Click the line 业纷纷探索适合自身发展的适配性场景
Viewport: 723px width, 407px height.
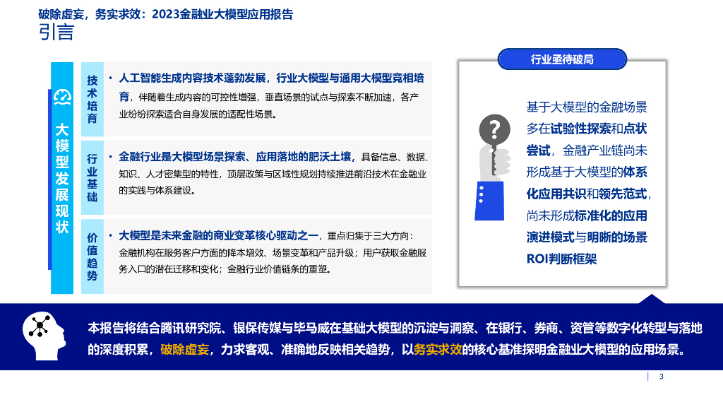(x=198, y=114)
